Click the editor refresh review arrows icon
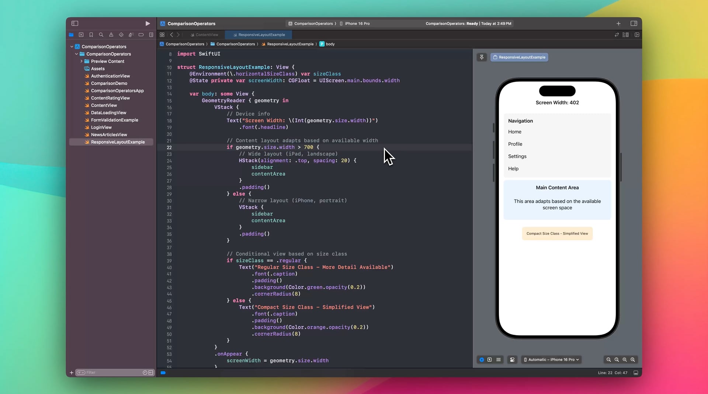Image resolution: width=708 pixels, height=394 pixels. tap(617, 35)
